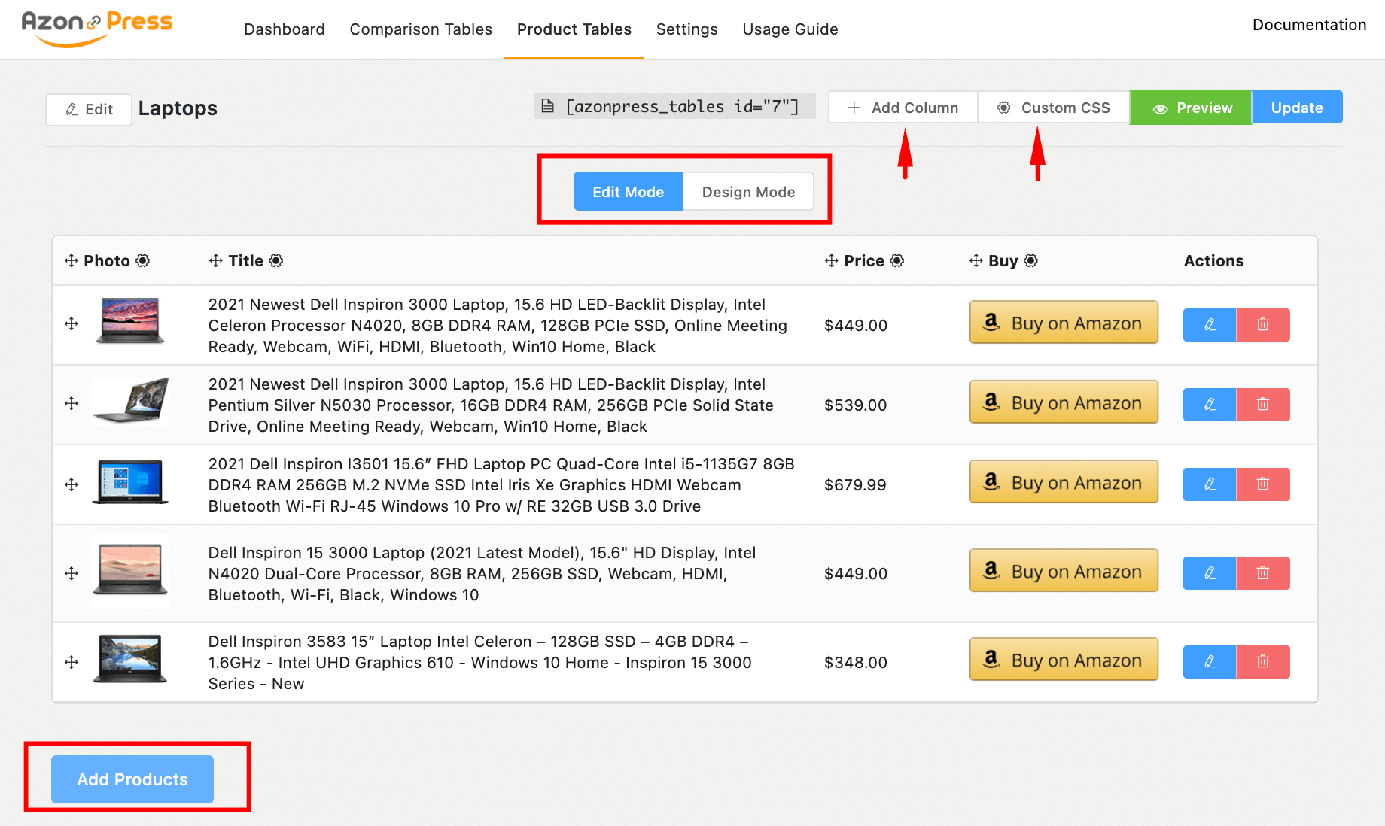Click Buy on Amazon in Celeron N4020 128GB row
Screen dimensions: 1385x826
[x=1064, y=323]
